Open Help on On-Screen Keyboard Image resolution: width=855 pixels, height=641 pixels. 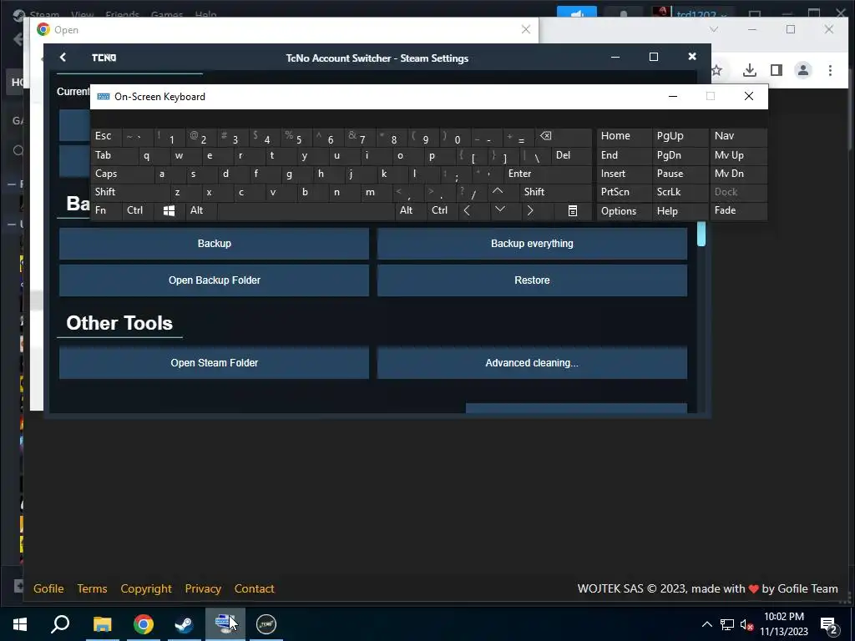(x=680, y=210)
